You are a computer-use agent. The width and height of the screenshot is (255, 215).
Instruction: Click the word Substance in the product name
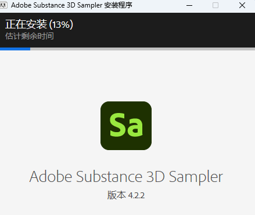point(109,177)
